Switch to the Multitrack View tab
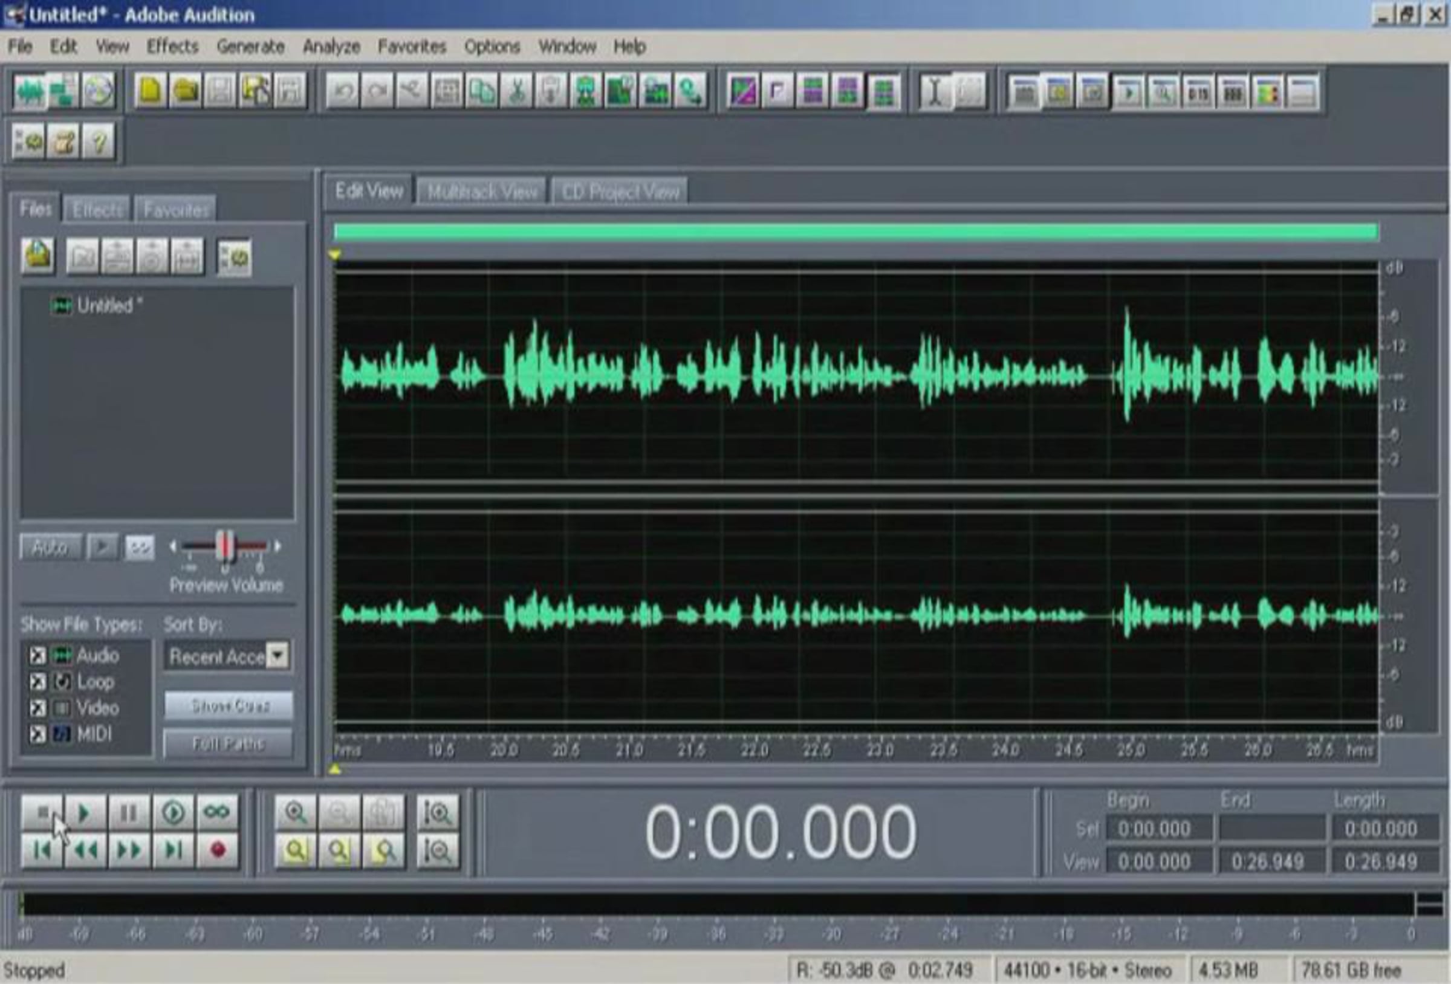 click(481, 192)
